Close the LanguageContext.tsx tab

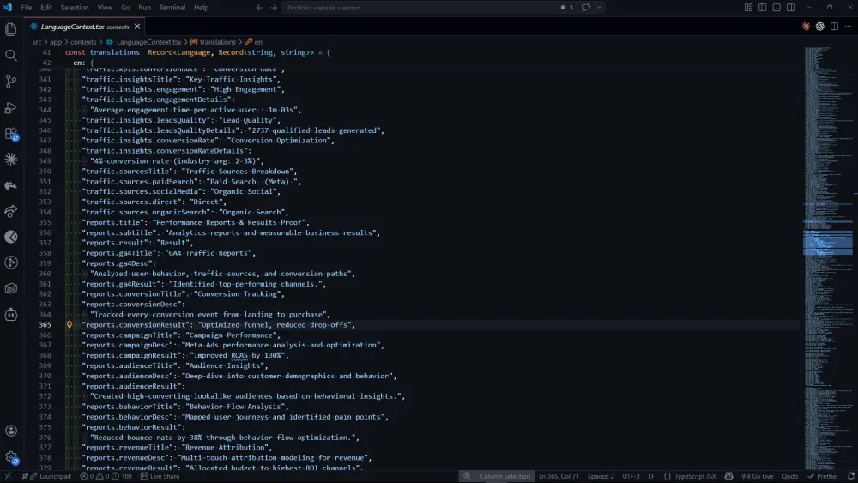137,27
